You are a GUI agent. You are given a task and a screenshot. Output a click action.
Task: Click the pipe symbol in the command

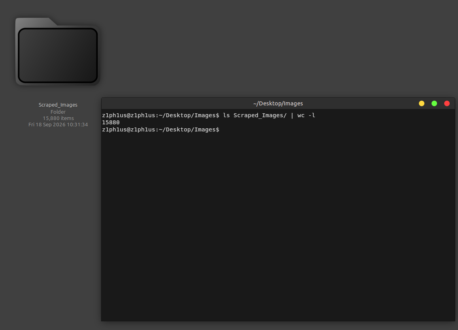(x=292, y=116)
